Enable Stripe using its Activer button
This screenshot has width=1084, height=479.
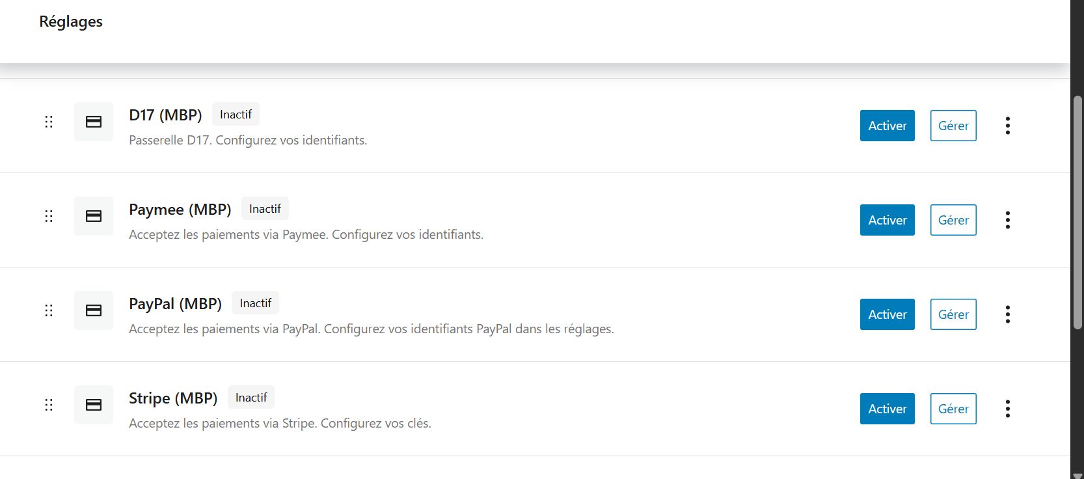(x=887, y=409)
